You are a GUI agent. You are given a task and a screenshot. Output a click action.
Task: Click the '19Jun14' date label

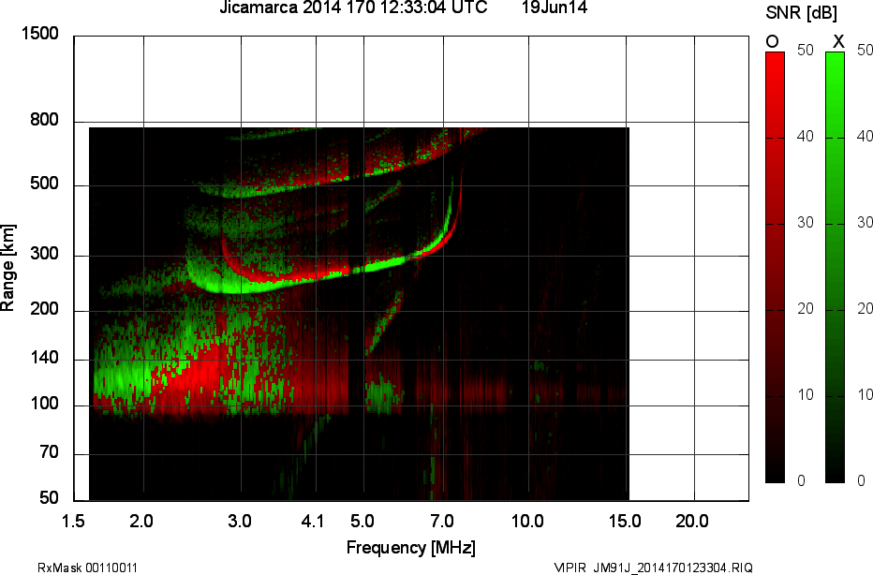click(x=555, y=7)
